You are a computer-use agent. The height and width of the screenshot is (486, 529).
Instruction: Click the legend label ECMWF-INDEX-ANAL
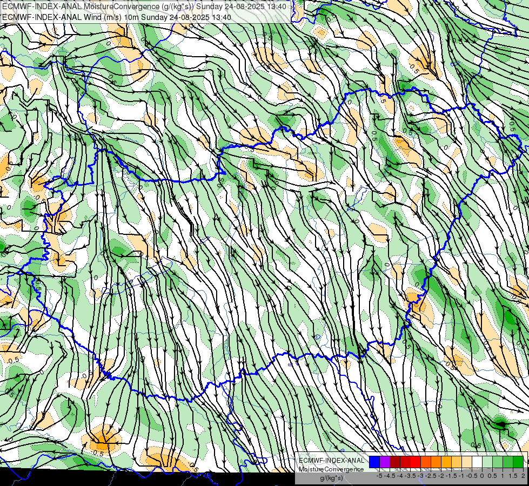[331, 461]
